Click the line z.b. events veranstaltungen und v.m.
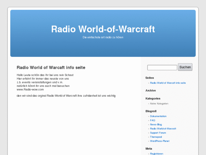206x155 pixels. click(x=40, y=82)
